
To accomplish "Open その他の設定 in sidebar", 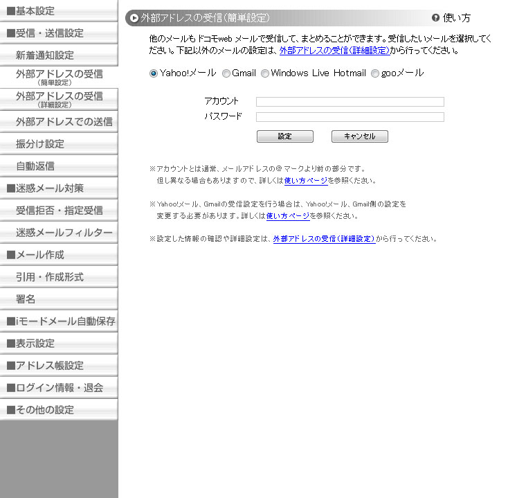I will [59, 410].
